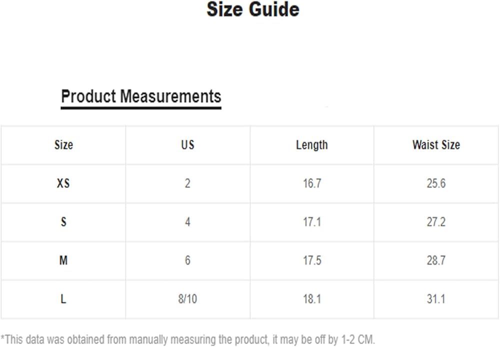Select the 18.1 length value
500x347 pixels.
point(312,299)
